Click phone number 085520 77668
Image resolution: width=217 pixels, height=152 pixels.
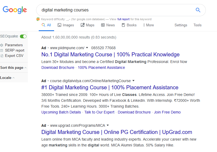click(103, 48)
